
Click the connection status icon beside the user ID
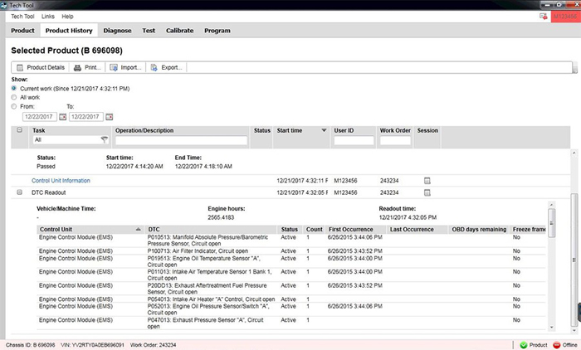pos(543,17)
